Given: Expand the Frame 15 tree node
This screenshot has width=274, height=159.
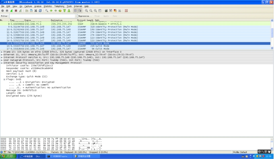Looking at the screenshot, I should (x=2, y=52).
